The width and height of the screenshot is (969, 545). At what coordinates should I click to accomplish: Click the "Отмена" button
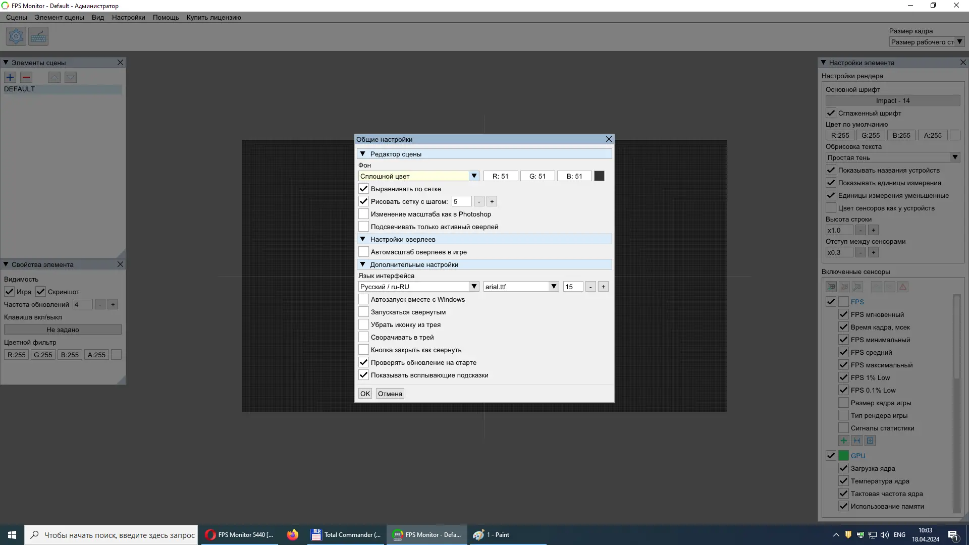click(x=390, y=394)
